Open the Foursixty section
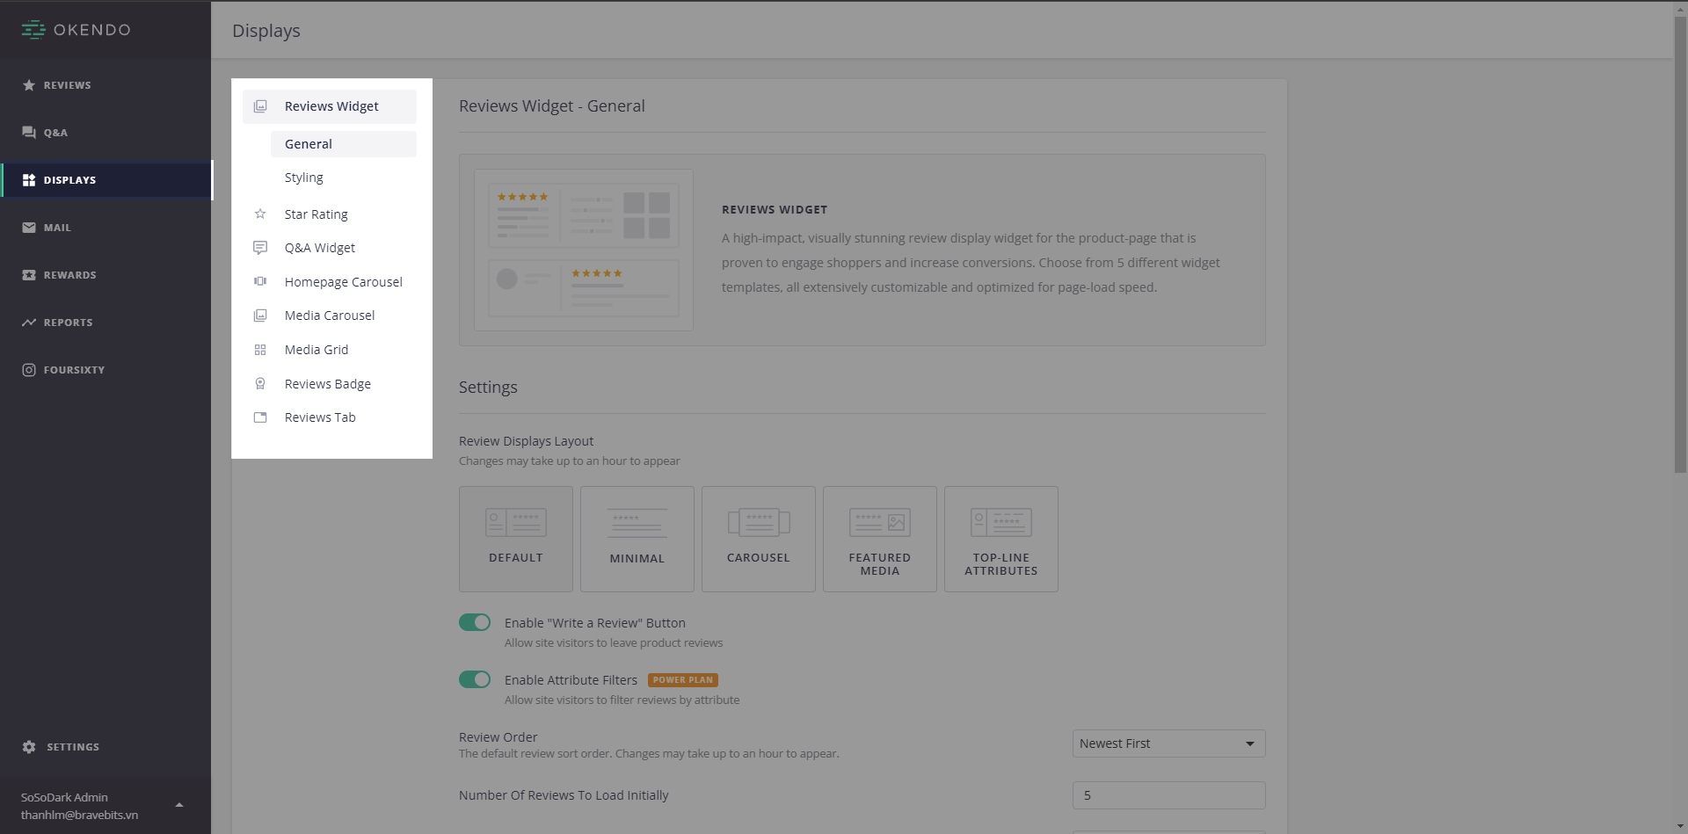The height and width of the screenshot is (834, 1688). point(105,370)
